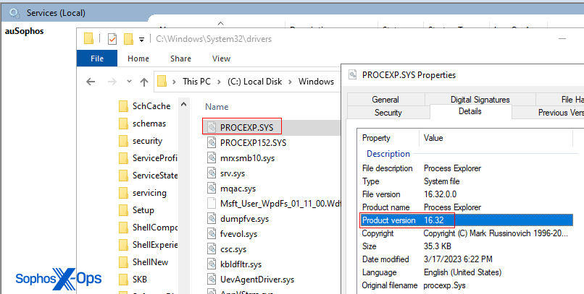Screen dimensions: 584x294
Task: Select the SchCache folder icon in tree
Action: [123, 106]
